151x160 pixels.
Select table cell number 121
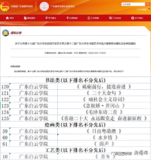(x=5, y=93)
